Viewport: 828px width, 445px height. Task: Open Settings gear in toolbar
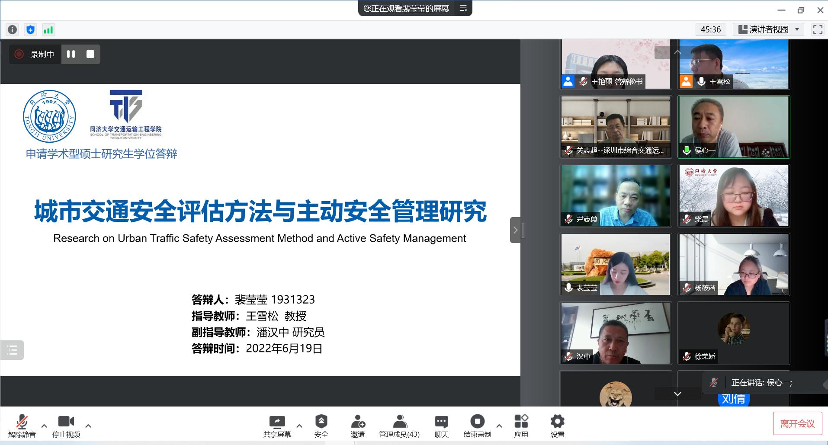557,426
